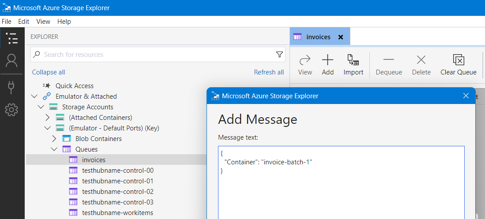Select the testhubname-control-01 queue
This screenshot has height=219, width=485.
click(118, 181)
